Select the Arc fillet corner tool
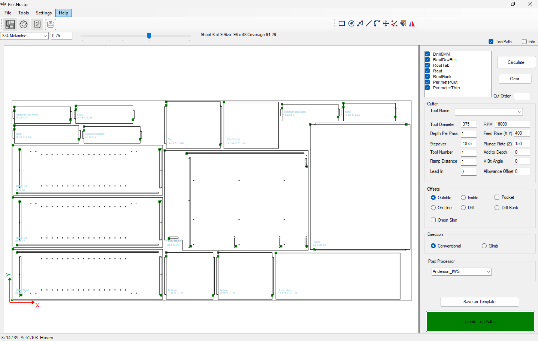Image resolution: width=538 pixels, height=341 pixels. (377, 24)
